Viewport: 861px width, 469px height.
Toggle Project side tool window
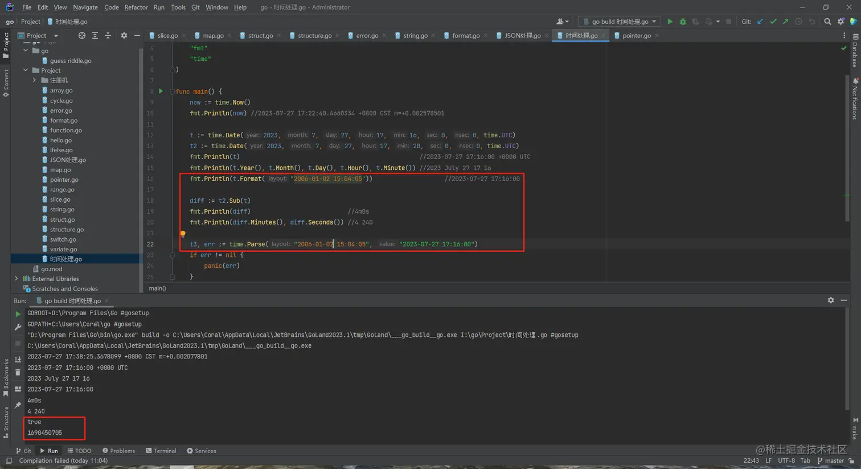point(6,45)
